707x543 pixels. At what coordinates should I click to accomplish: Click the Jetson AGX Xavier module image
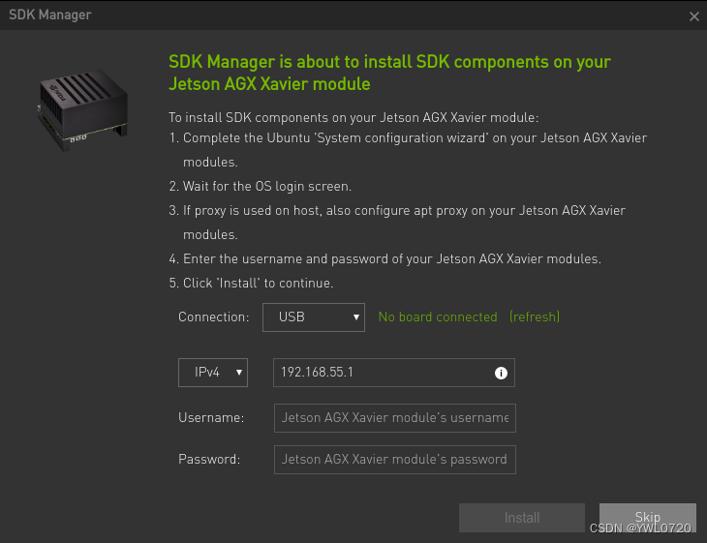tap(82, 108)
